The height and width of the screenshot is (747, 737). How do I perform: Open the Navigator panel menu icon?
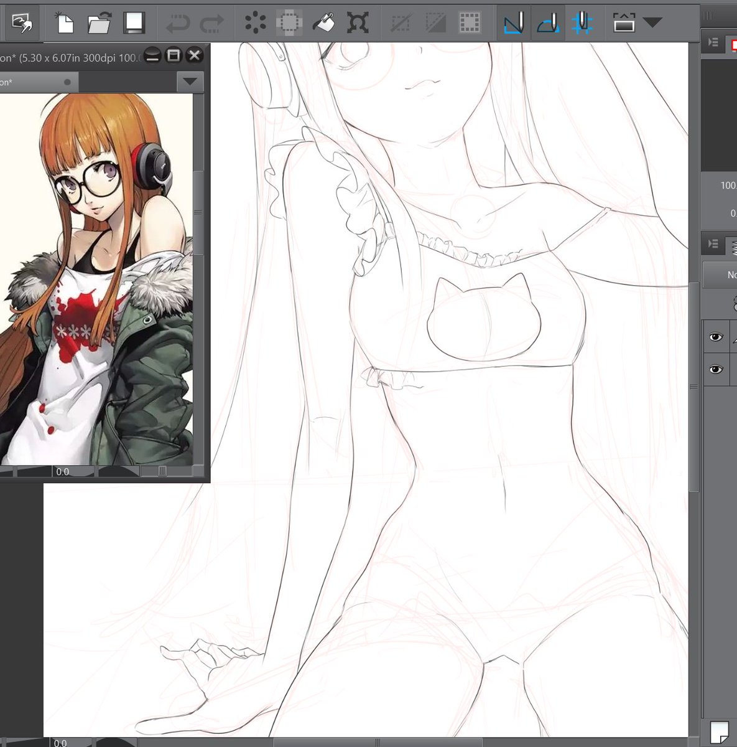coord(713,42)
